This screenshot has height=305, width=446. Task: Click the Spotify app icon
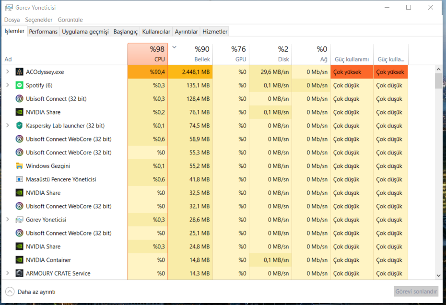click(x=19, y=85)
